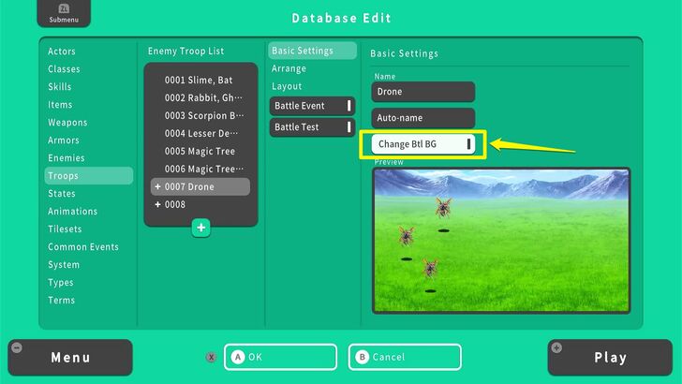This screenshot has width=682, height=384.
Task: Select the Armors category
Action: click(x=64, y=140)
